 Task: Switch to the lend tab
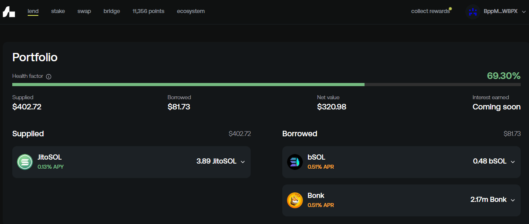pos(33,11)
